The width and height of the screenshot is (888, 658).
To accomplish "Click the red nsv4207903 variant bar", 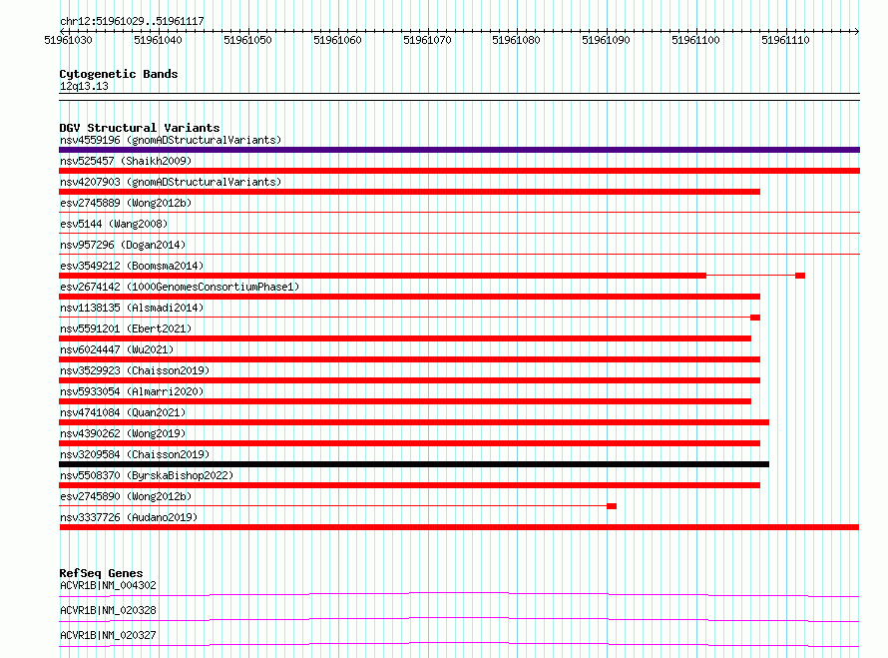I will [409, 192].
